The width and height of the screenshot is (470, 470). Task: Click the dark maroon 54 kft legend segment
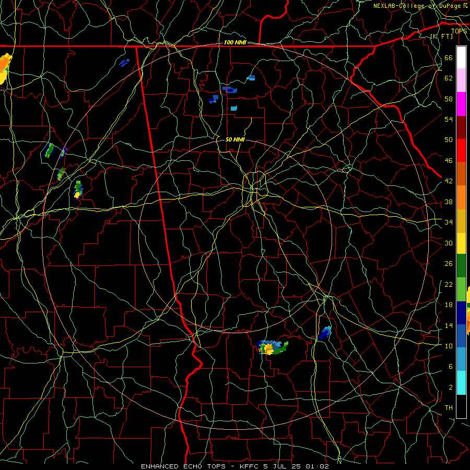[461, 127]
